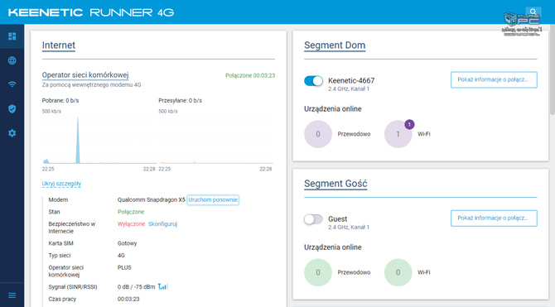Open the security shield sidebar icon
The image size is (555, 307).
[12, 109]
